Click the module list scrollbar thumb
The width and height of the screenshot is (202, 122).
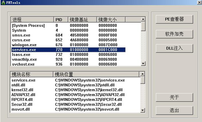coord(142,80)
